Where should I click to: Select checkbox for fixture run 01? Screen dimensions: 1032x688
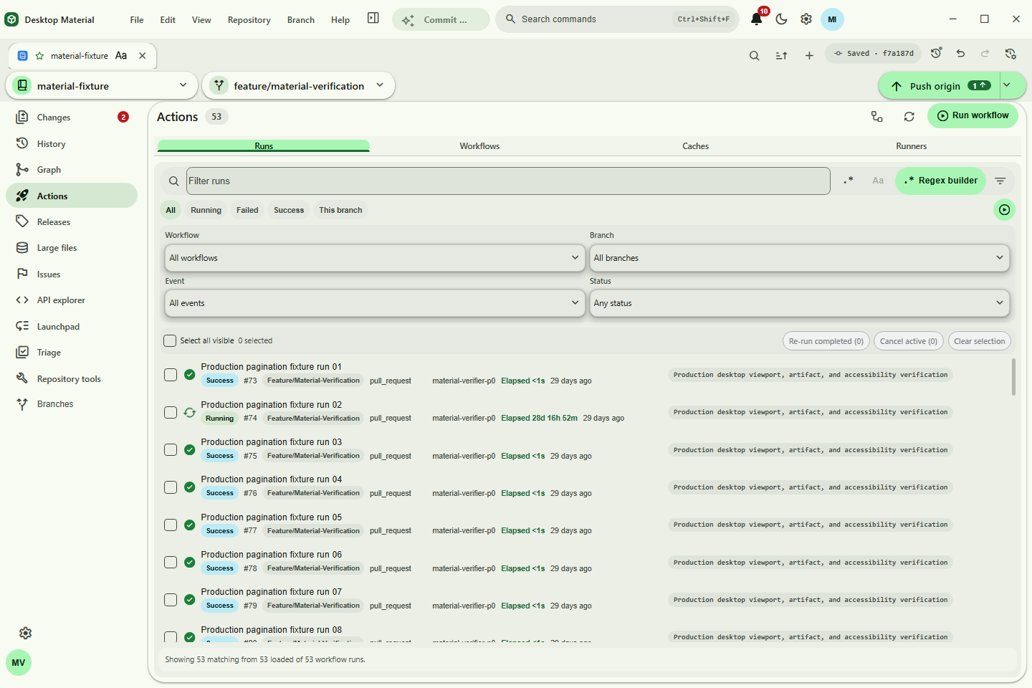171,374
